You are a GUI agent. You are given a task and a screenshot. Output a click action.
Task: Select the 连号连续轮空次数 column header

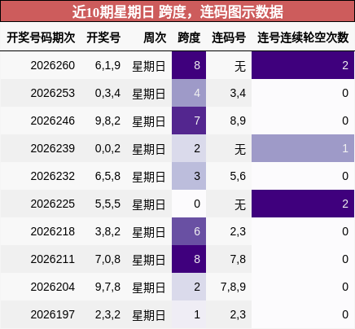coord(303,37)
